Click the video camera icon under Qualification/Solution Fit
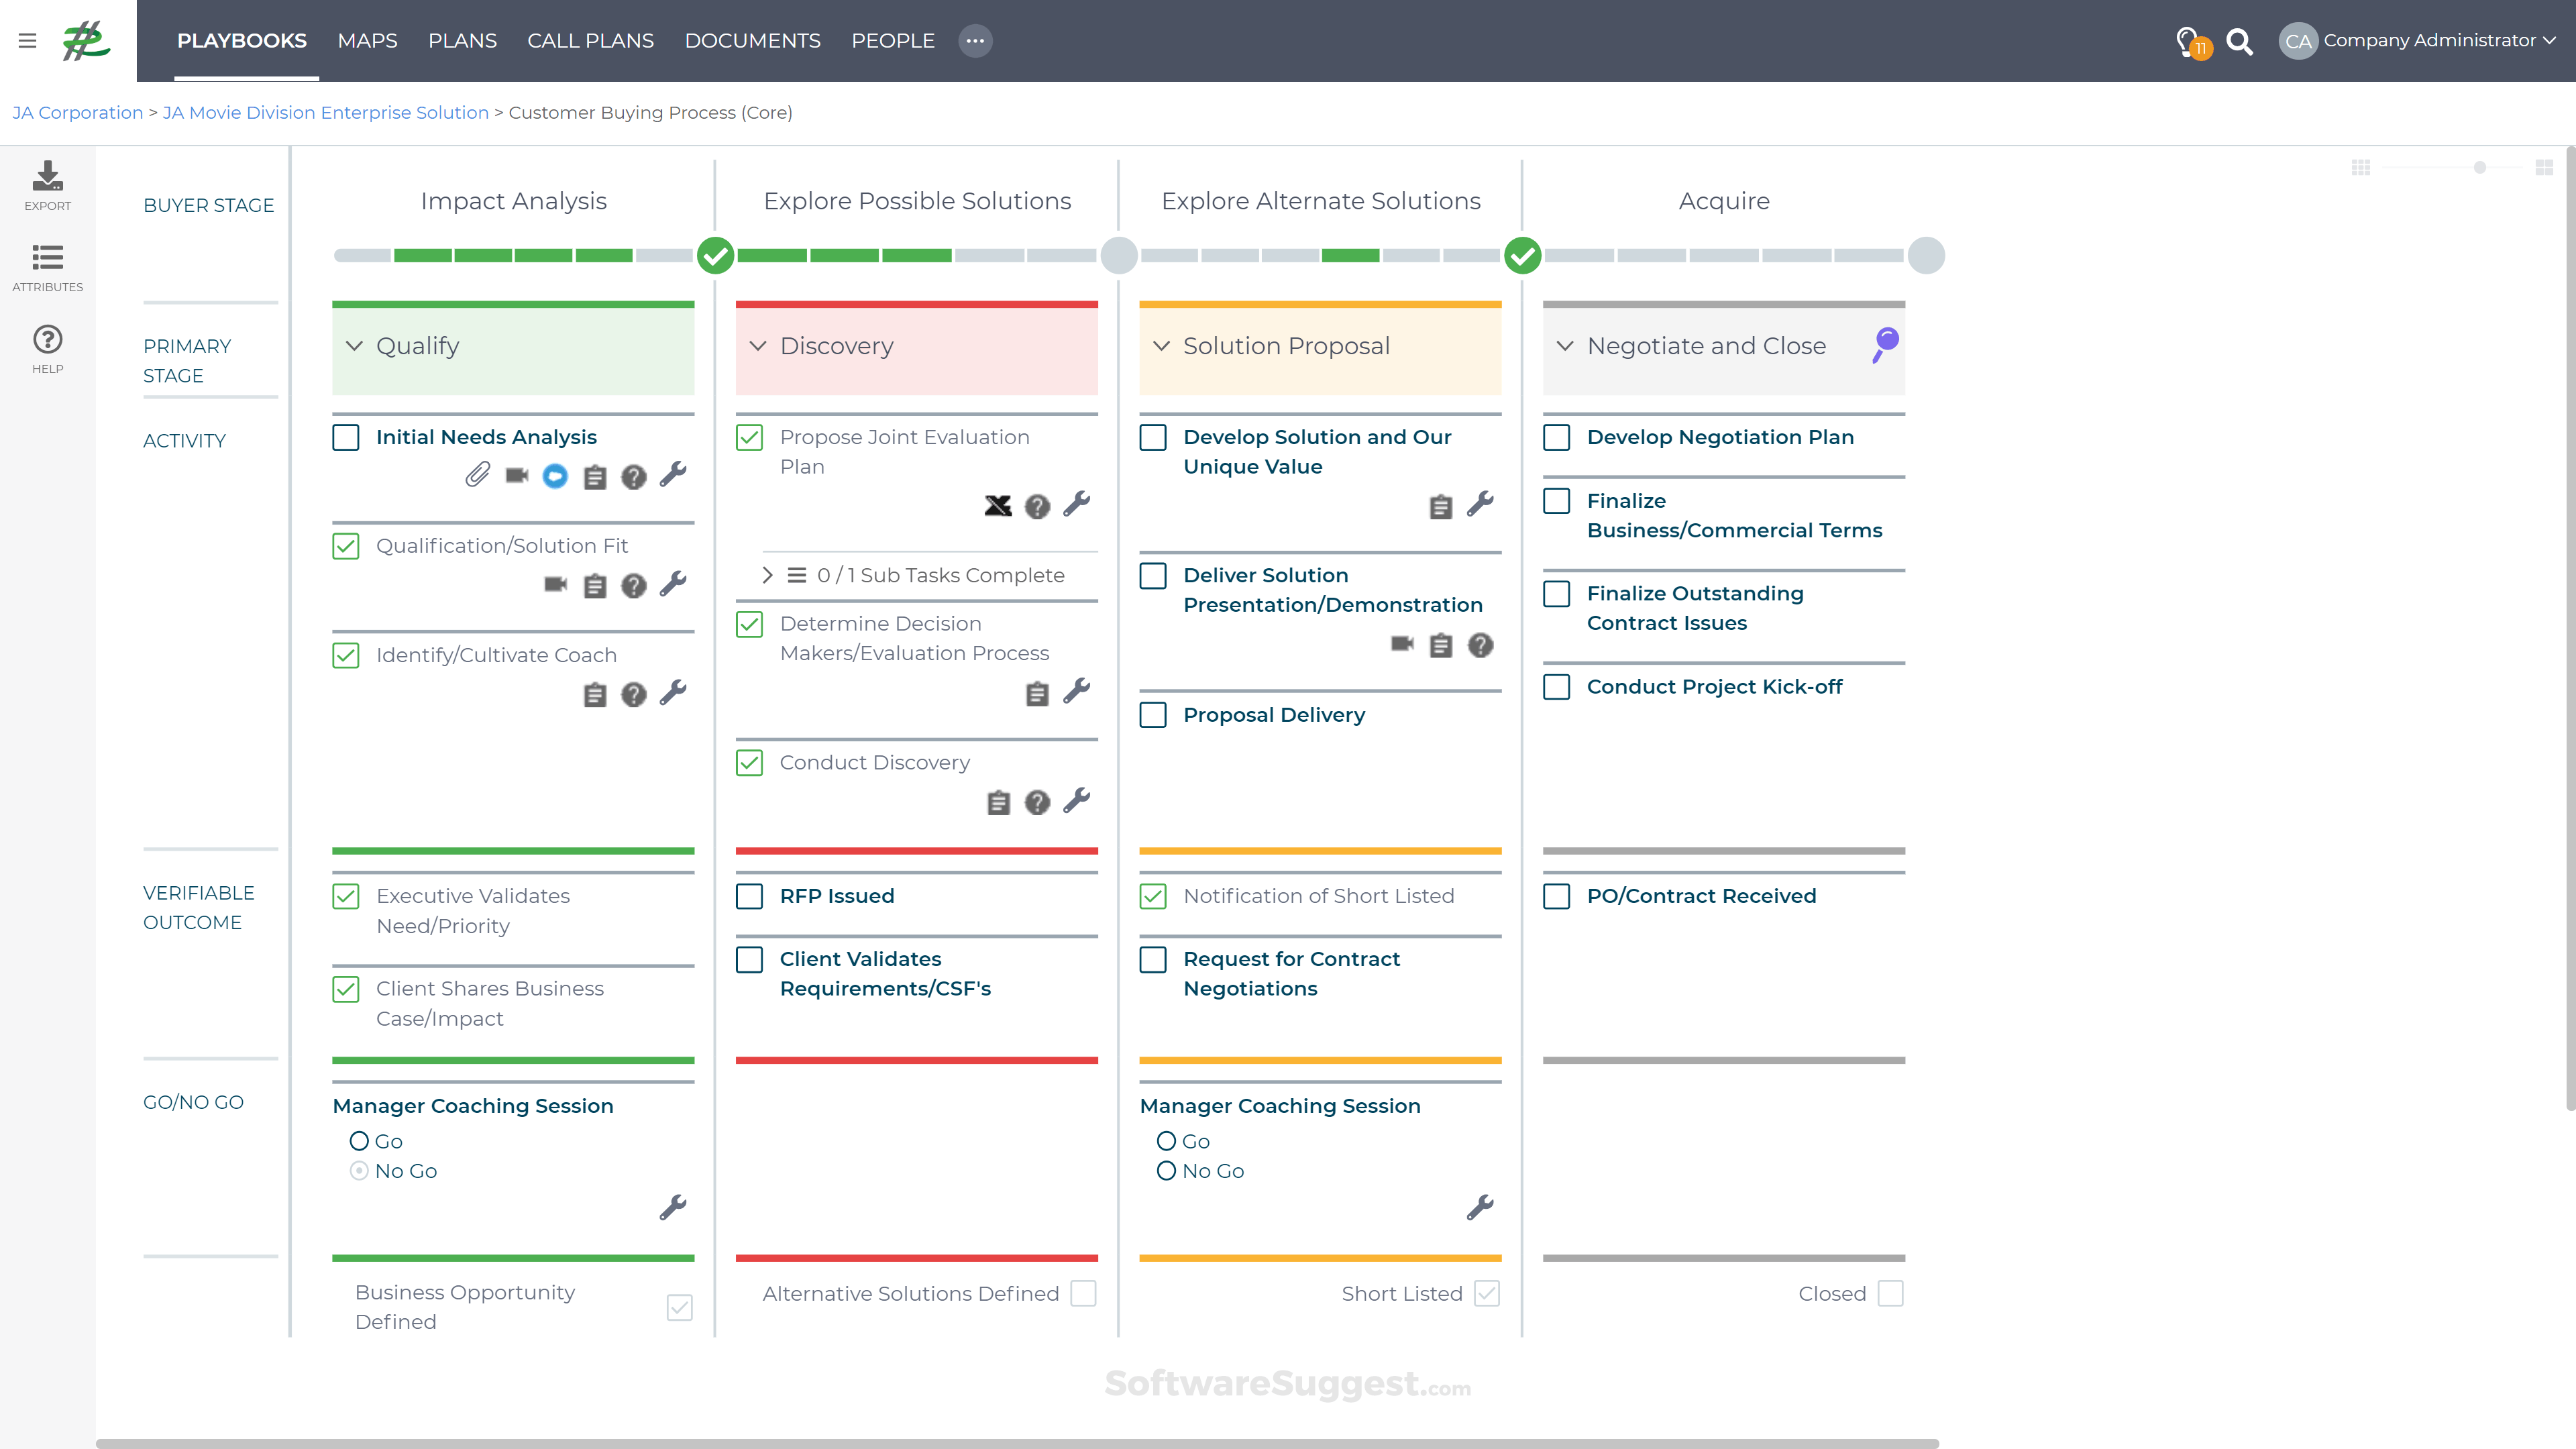 555,584
